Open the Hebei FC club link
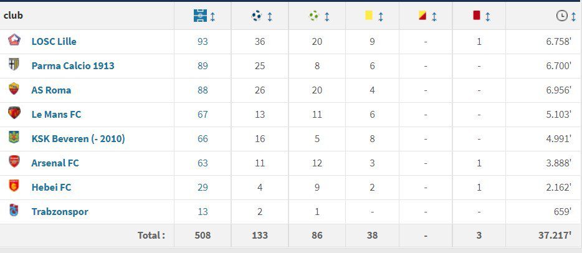 [x=51, y=188]
